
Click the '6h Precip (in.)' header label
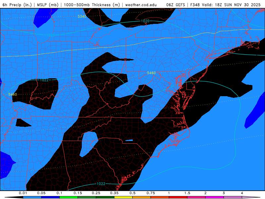pyautogui.click(x=17, y=5)
